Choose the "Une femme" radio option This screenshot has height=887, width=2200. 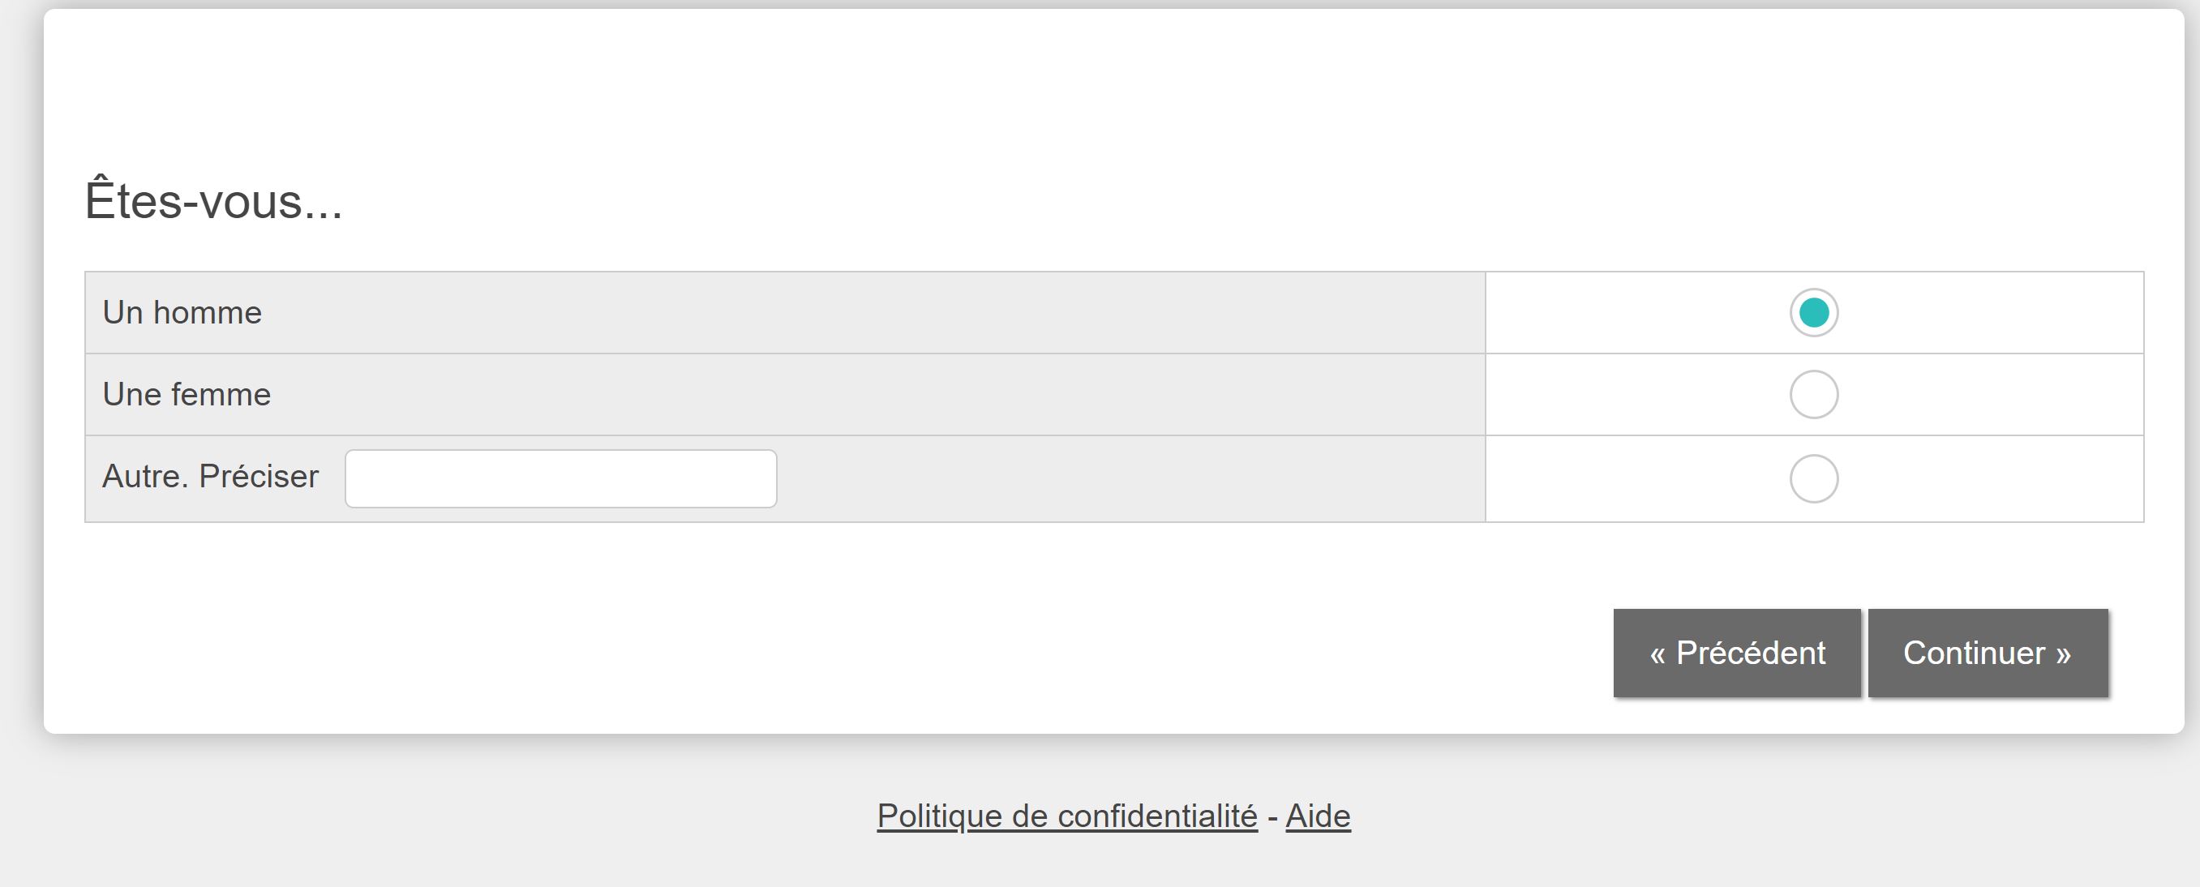(1813, 394)
